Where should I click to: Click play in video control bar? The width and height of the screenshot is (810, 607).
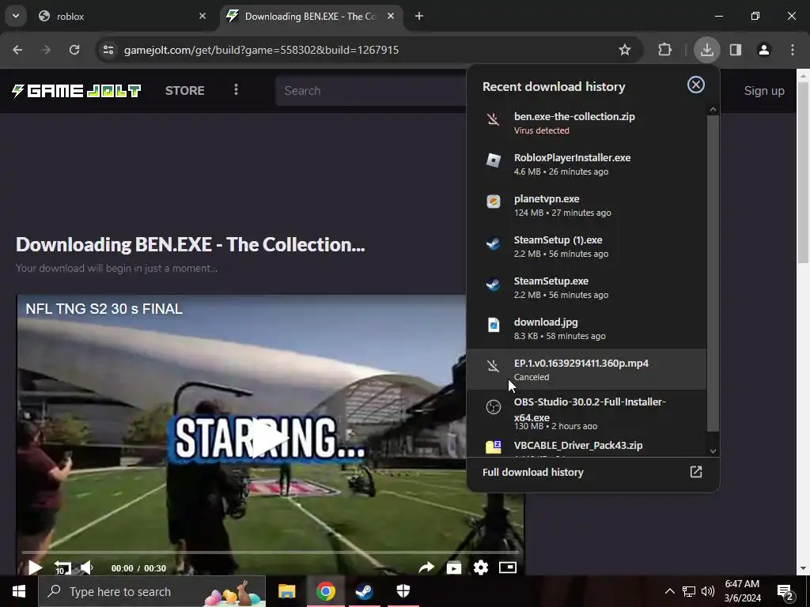[x=35, y=567]
